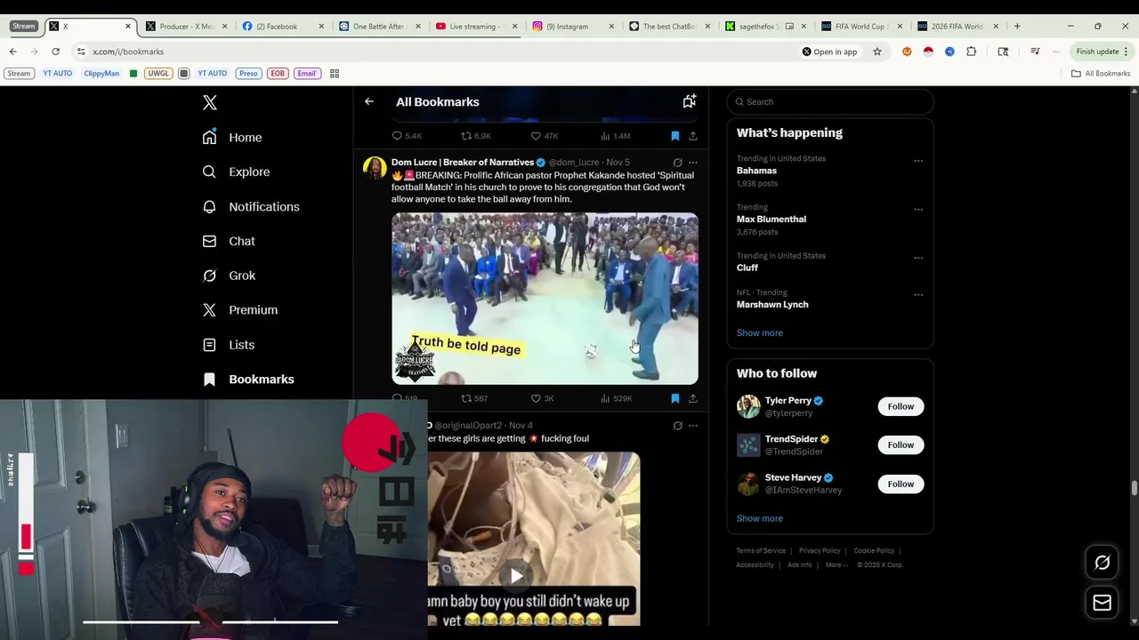This screenshot has height=640, width=1139.
Task: Open Lists in the sidebar
Action: 229,344
